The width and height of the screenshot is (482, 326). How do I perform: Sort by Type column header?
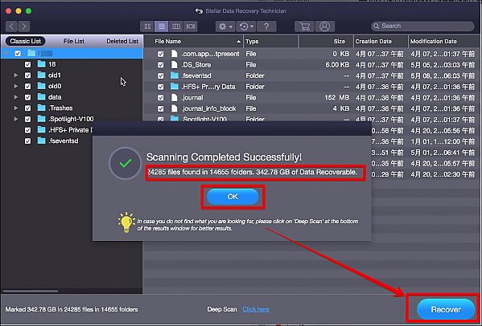[x=271, y=41]
